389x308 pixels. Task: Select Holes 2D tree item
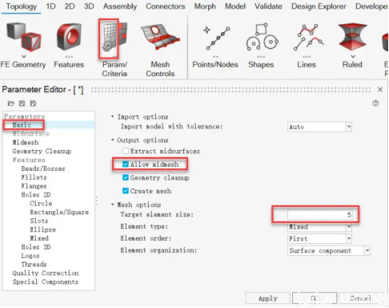pos(36,195)
